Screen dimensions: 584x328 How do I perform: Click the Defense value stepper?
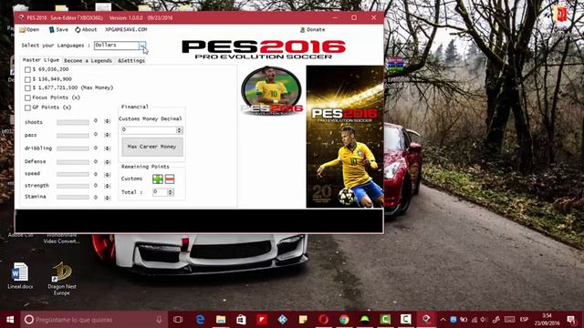[108, 162]
